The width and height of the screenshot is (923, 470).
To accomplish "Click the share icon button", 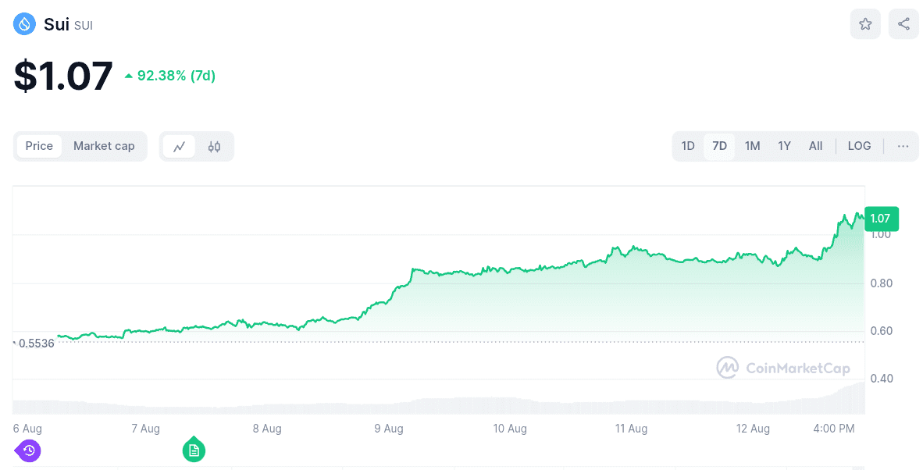I will coord(903,24).
